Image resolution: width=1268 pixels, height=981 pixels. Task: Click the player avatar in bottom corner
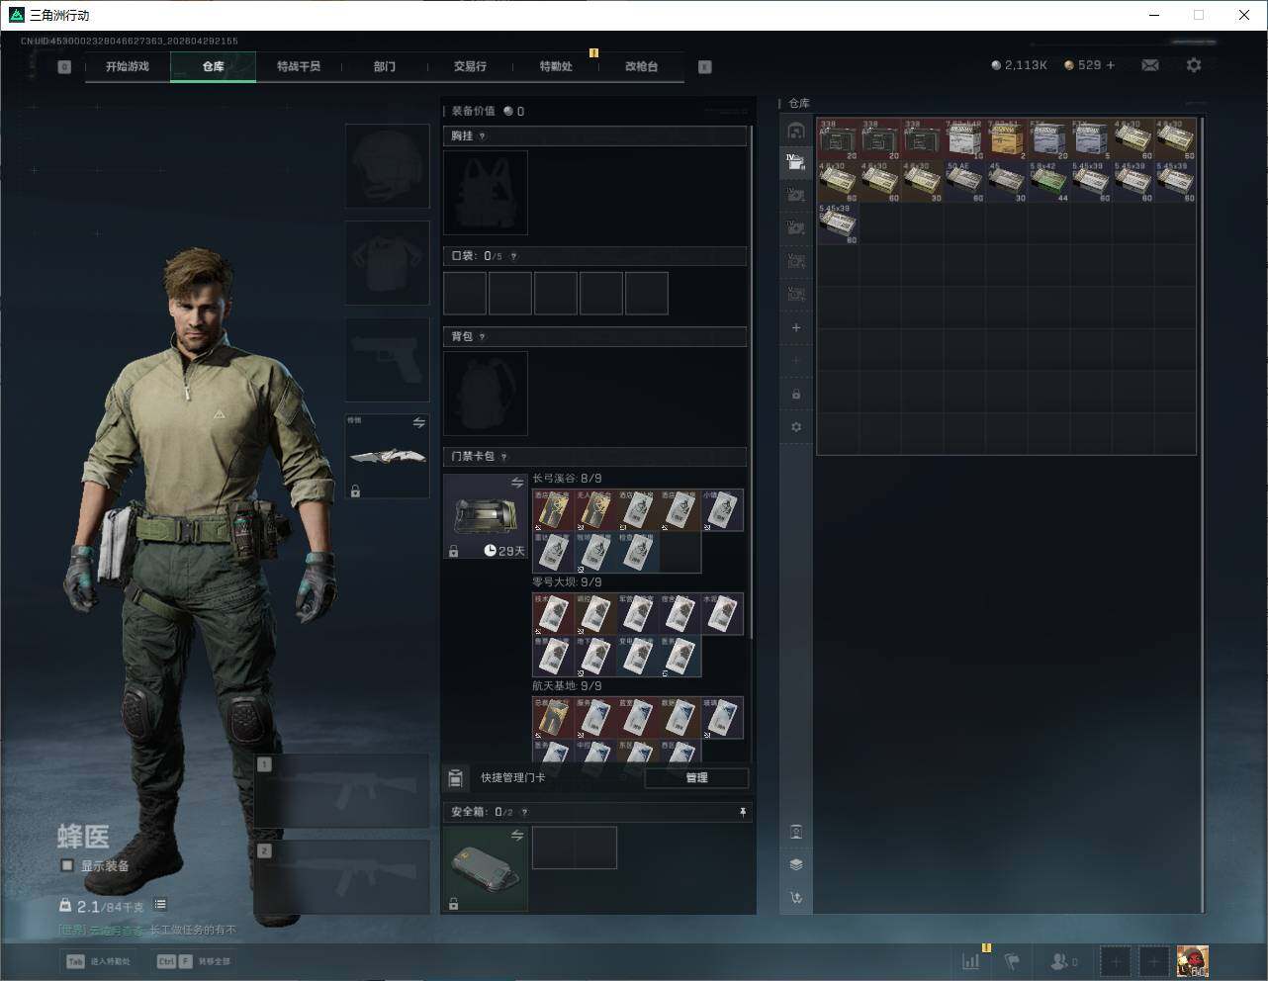coord(1193,961)
